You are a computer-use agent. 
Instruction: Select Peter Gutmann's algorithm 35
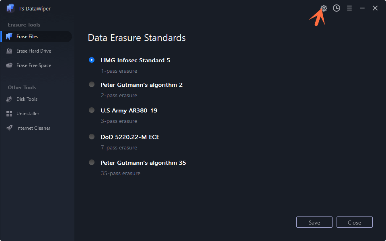pos(92,162)
